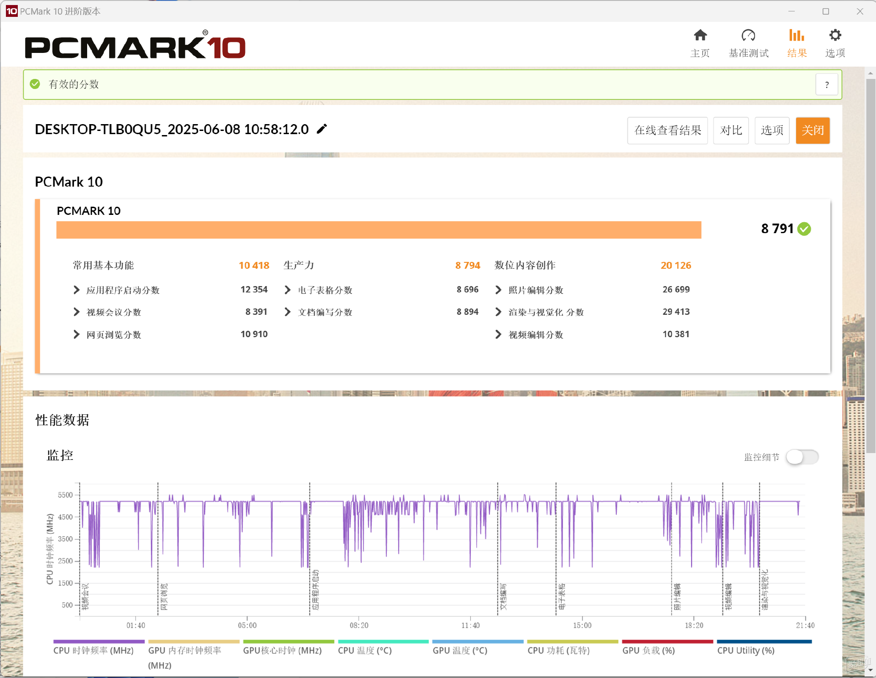Expand 应用程序启动分数 row

point(77,290)
